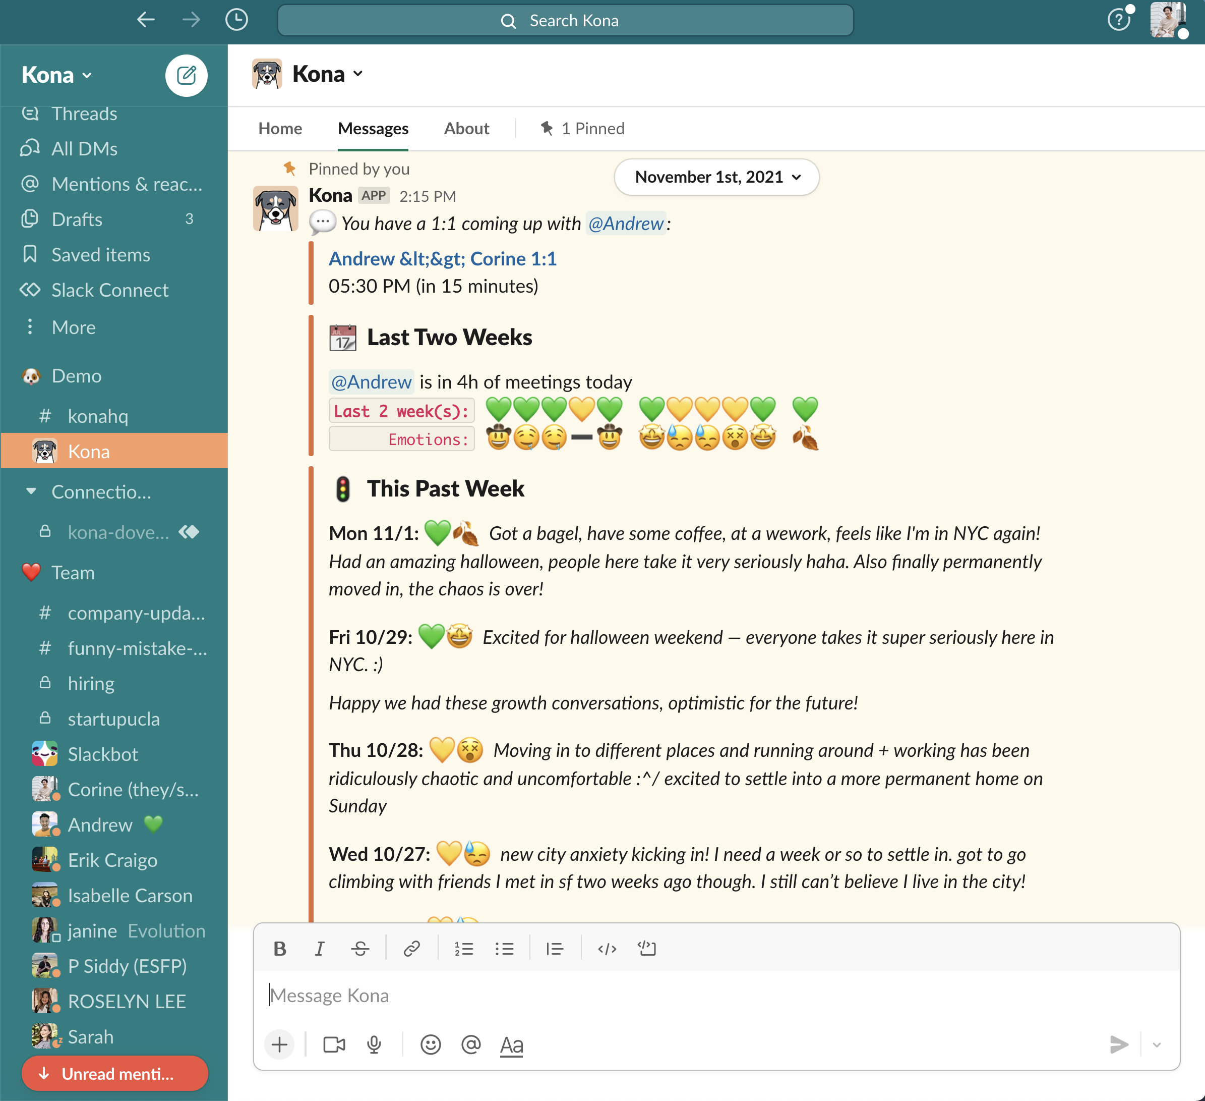Screen dimensions: 1205x1101
Task: Open history clock icon in top bar
Action: tap(236, 20)
